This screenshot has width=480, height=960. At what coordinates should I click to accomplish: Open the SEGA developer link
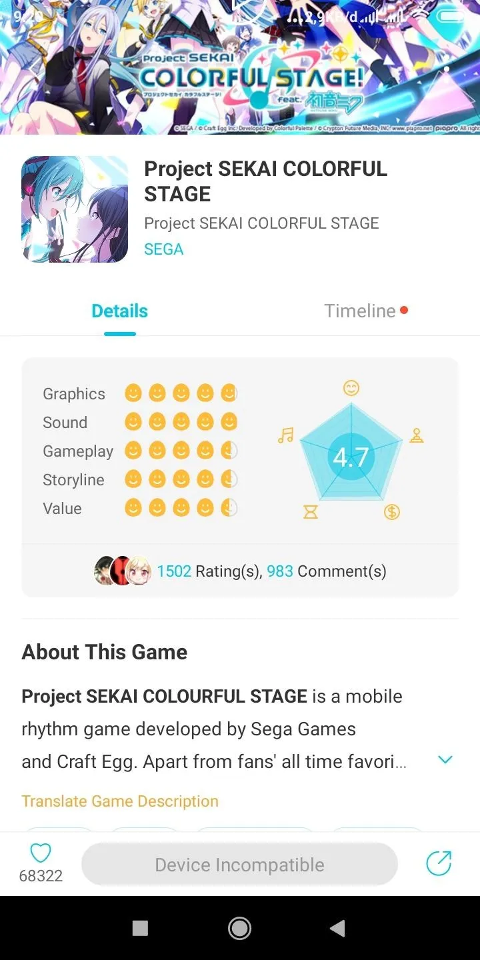[163, 249]
